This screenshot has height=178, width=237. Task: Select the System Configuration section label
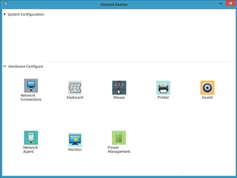[x=26, y=14]
